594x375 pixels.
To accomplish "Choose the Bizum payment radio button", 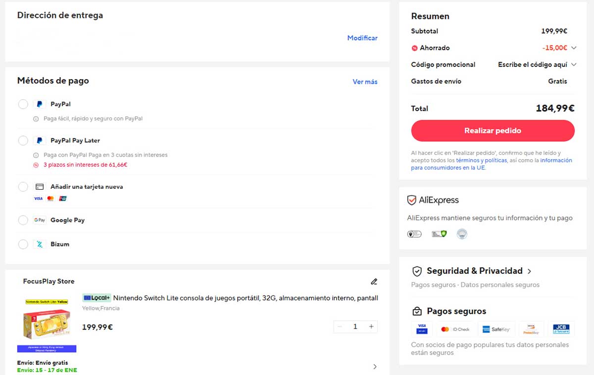I will 23,244.
